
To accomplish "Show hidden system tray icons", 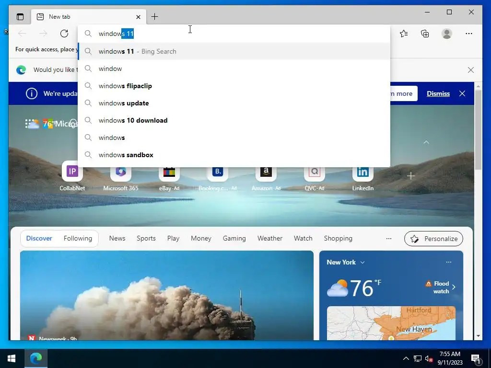I will pos(406,358).
